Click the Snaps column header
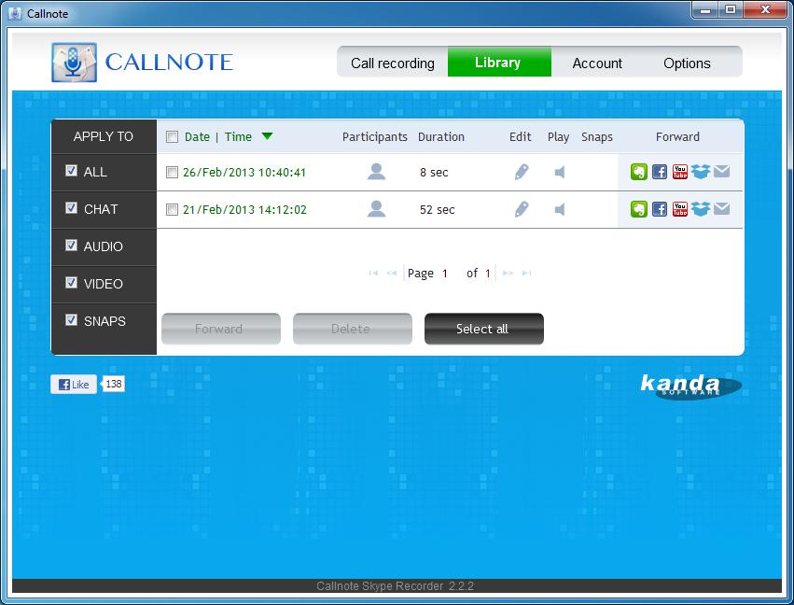794x605 pixels. pos(597,137)
